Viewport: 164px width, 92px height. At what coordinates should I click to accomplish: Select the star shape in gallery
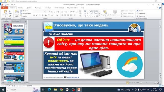[x=97, y=16]
